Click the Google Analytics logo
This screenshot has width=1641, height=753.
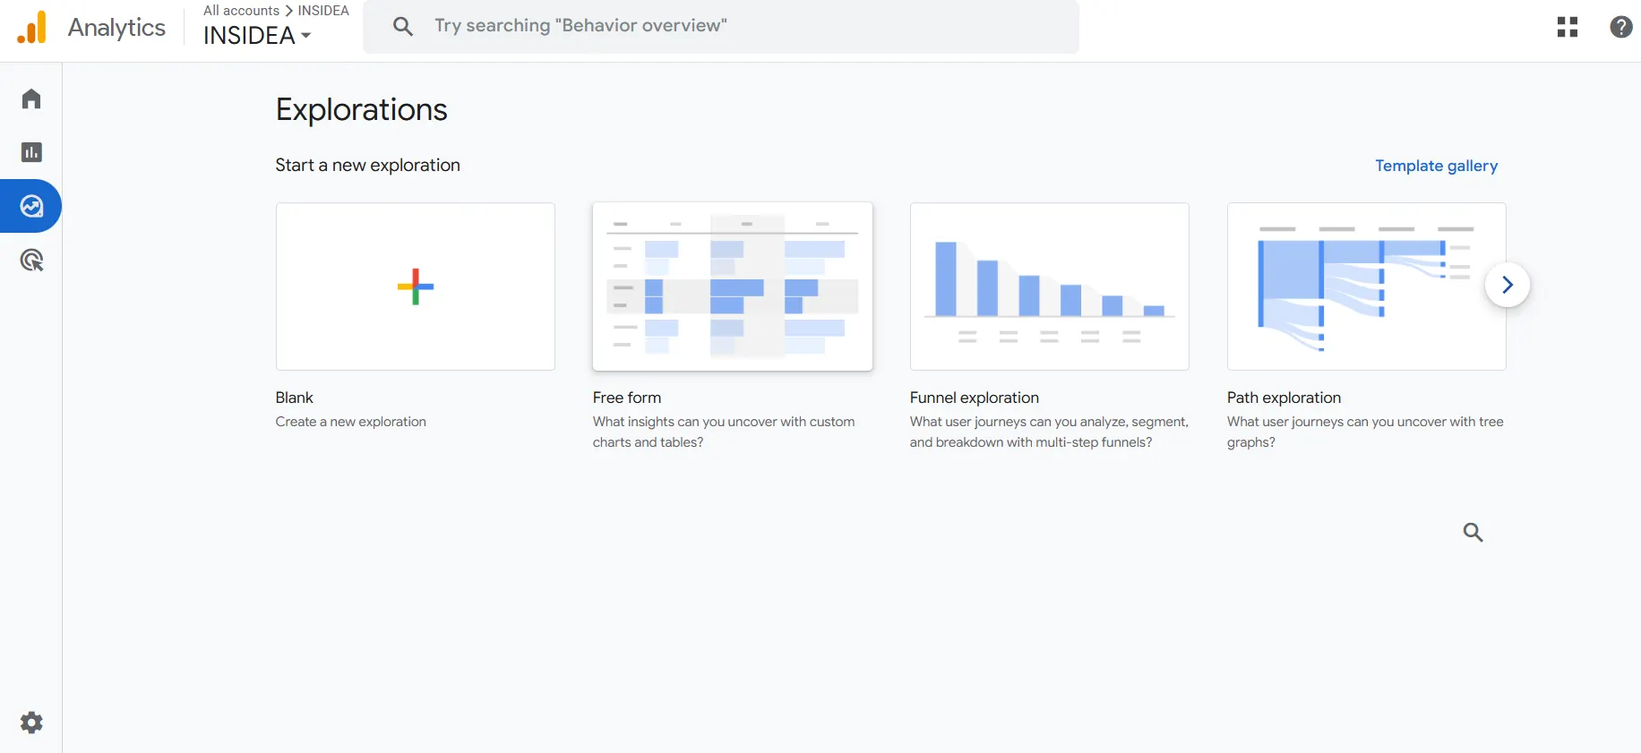point(32,28)
